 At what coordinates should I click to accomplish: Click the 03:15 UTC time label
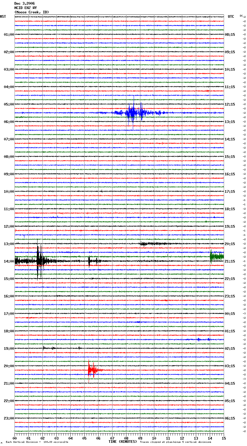click(230, 366)
